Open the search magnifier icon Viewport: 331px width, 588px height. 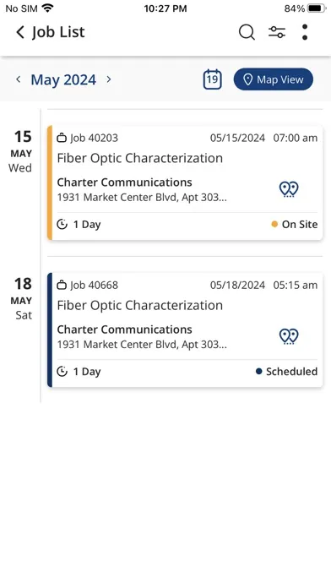pyautogui.click(x=247, y=32)
